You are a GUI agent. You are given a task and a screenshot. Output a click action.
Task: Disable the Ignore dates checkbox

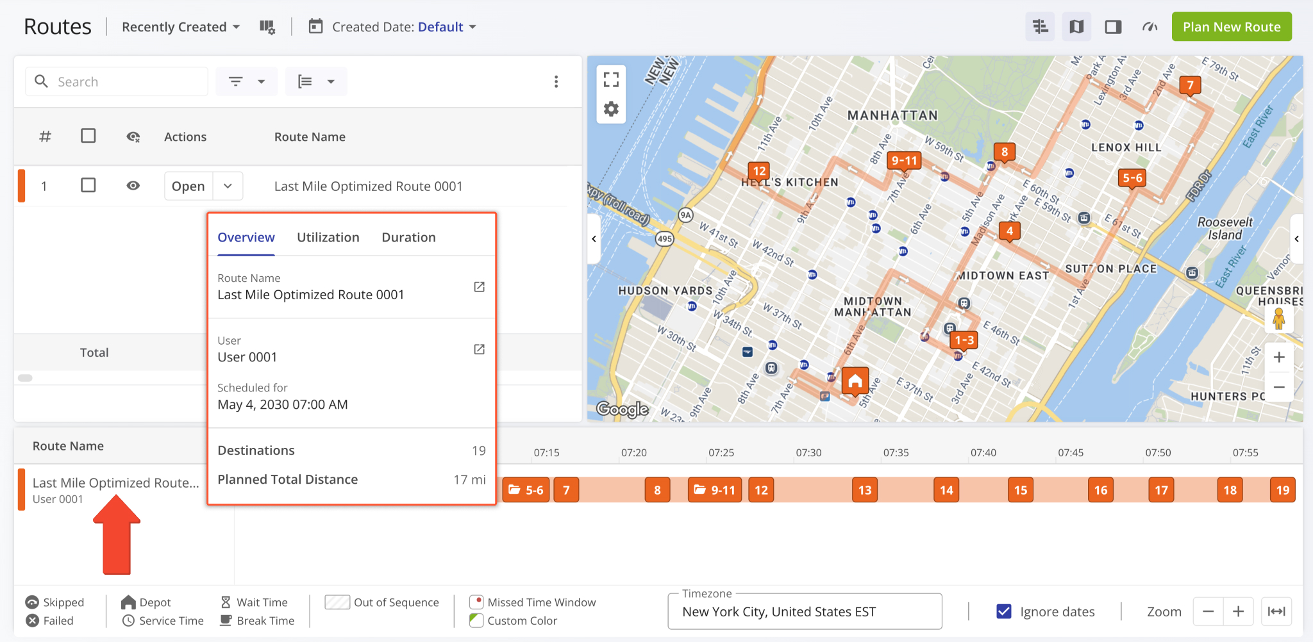tap(1003, 611)
